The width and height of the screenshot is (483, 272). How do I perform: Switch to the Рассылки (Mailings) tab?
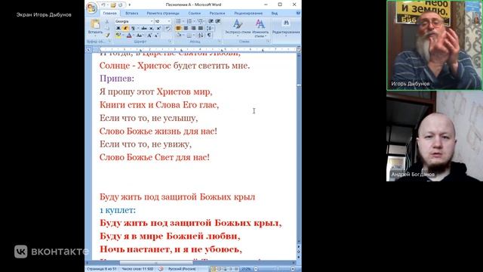[x=217, y=14]
